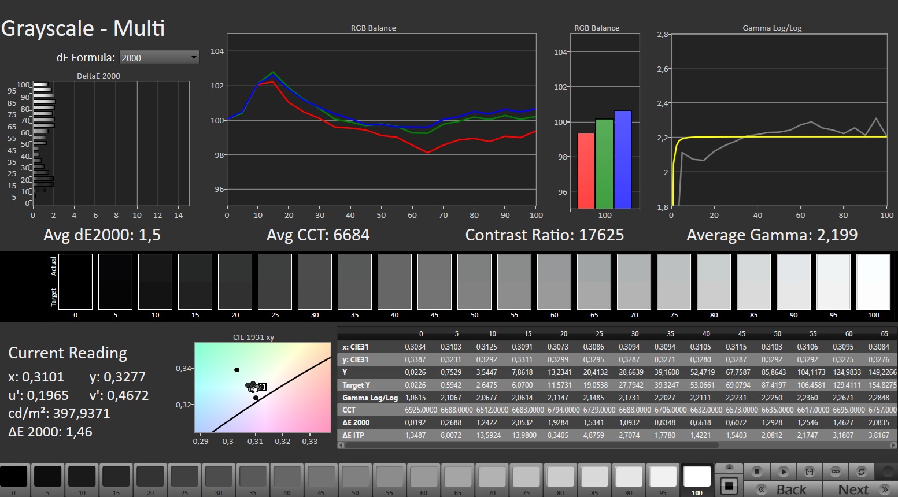Viewport: 898px width, 497px height.
Task: Select the 95 level swatch in the bottom strip
Action: coord(663,476)
